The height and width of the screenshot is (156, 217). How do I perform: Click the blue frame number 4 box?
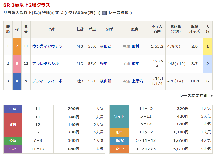(17, 81)
